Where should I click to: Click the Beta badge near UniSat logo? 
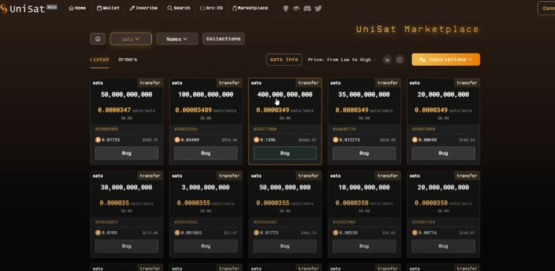point(52,7)
